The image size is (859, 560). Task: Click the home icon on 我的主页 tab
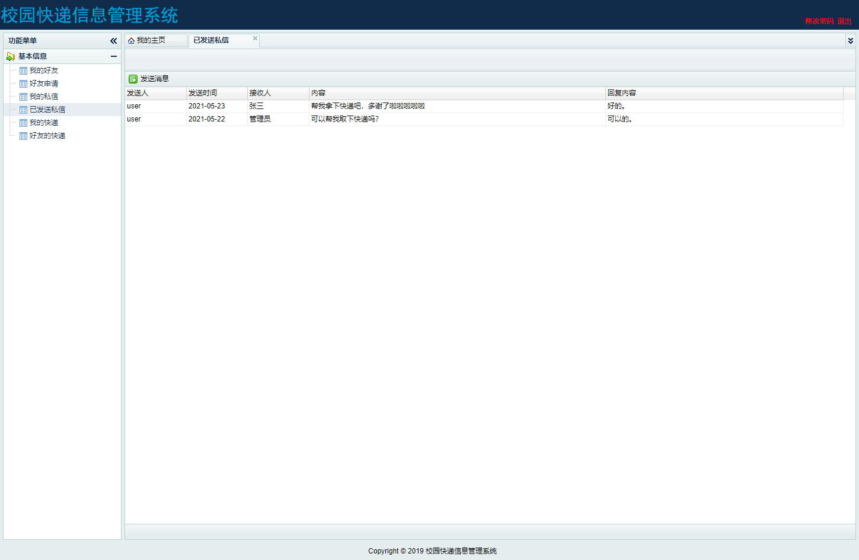[131, 41]
